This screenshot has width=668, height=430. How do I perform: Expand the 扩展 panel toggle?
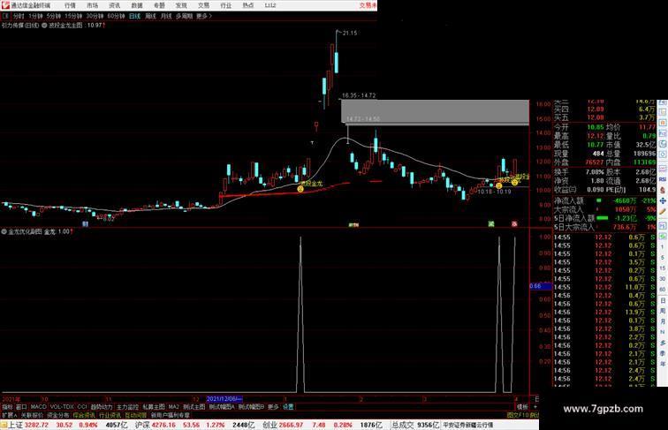click(9, 415)
